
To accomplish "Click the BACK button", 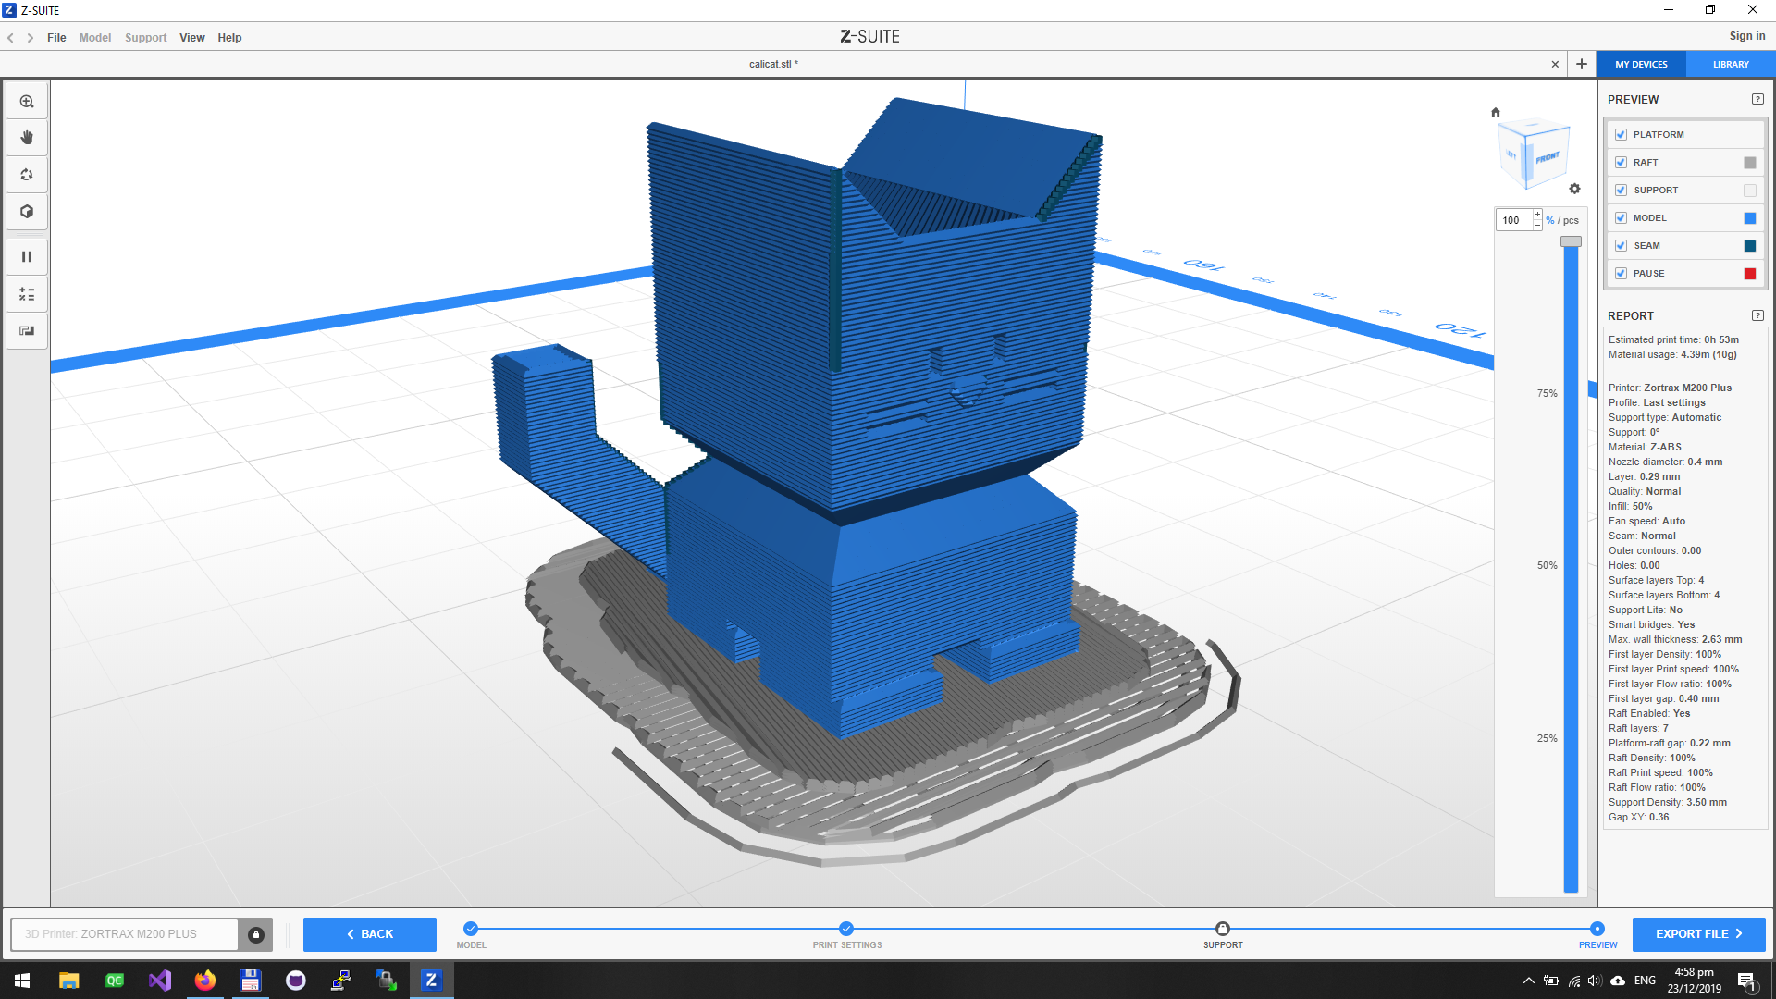I will pyautogui.click(x=370, y=934).
